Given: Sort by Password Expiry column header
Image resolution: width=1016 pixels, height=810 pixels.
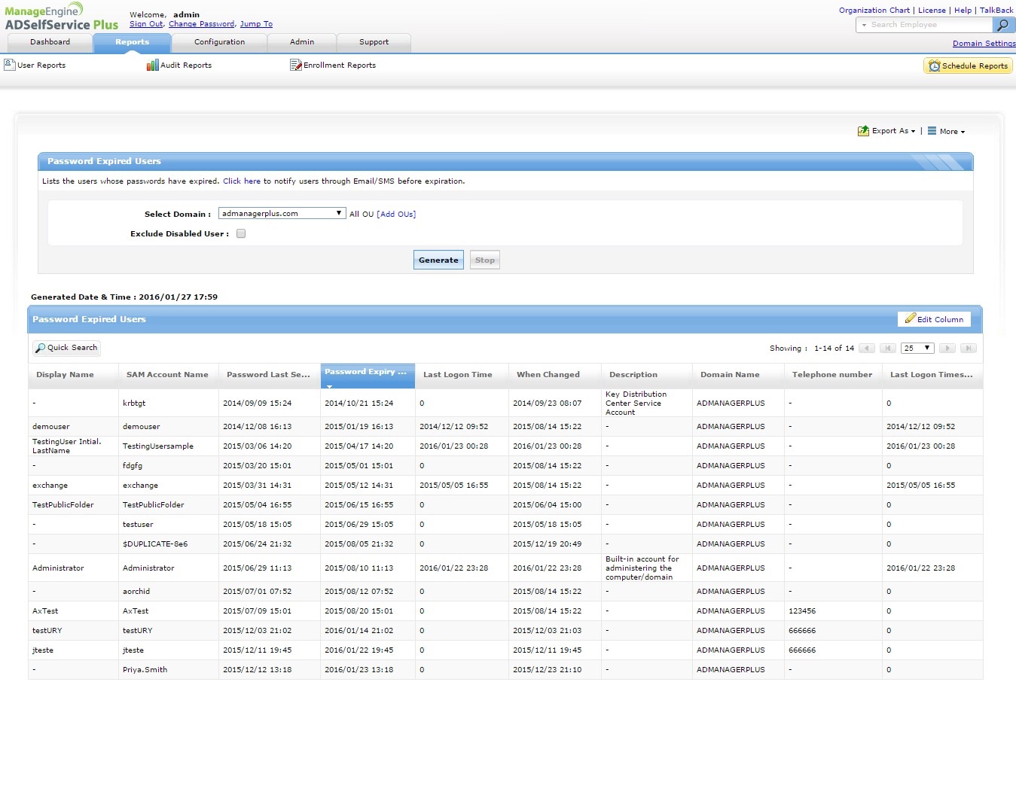Looking at the screenshot, I should coord(366,372).
